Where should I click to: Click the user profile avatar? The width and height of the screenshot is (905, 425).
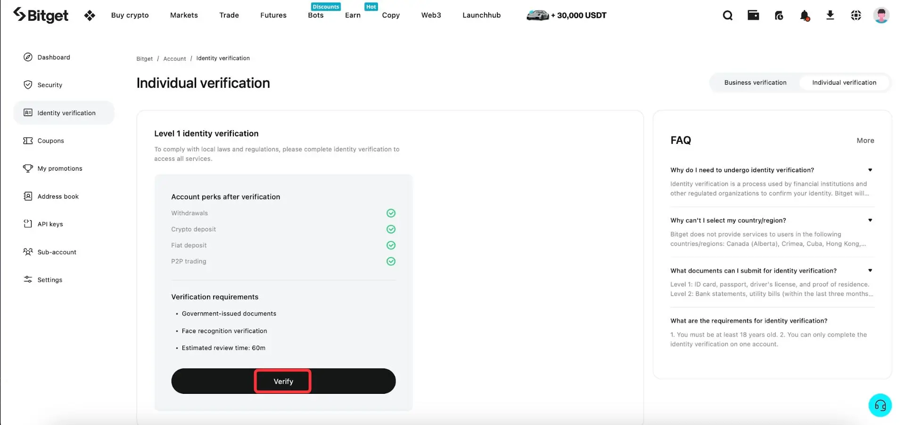(881, 16)
